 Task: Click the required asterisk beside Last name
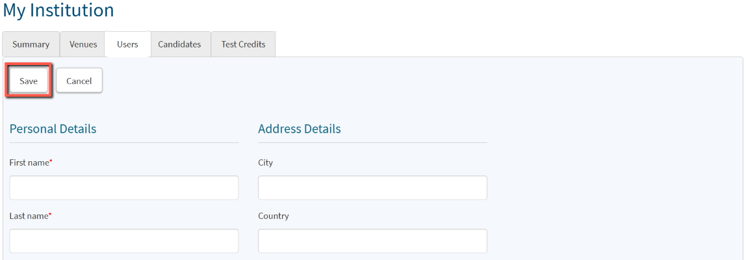[50, 214]
